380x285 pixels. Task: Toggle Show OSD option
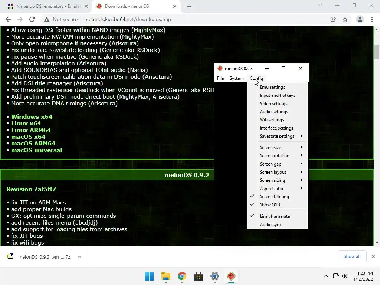[x=277, y=205]
